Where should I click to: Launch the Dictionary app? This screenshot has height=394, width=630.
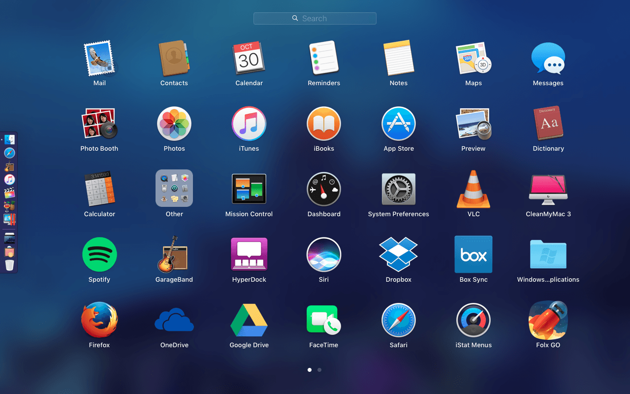(x=548, y=124)
